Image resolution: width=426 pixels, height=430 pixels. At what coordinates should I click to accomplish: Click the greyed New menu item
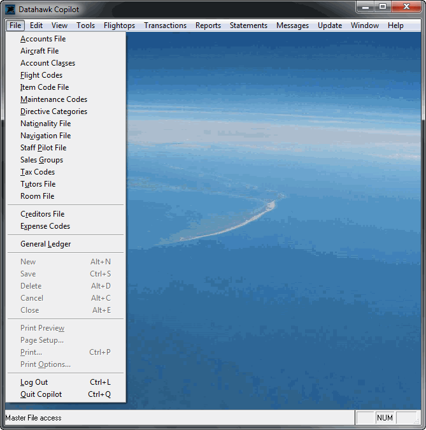(66, 262)
